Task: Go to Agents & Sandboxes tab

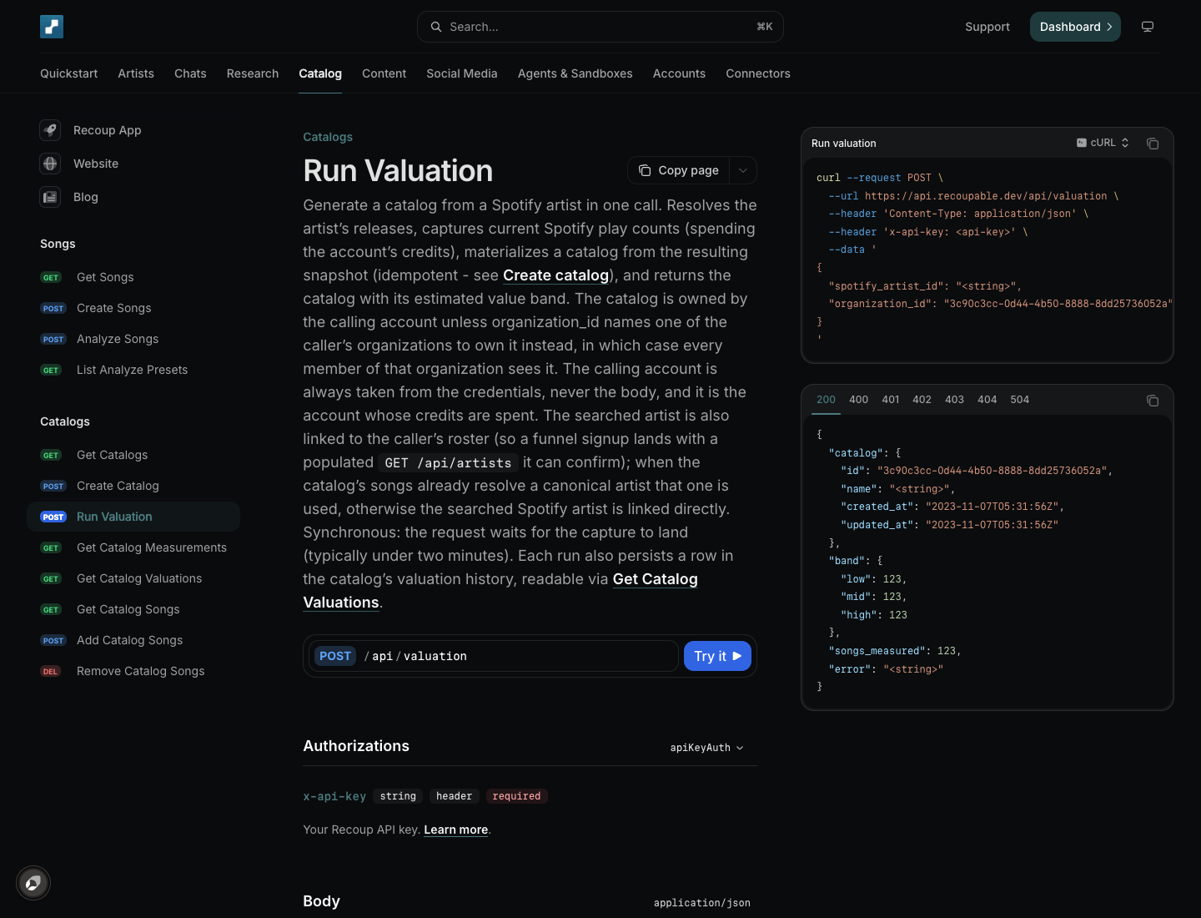Action: (575, 73)
